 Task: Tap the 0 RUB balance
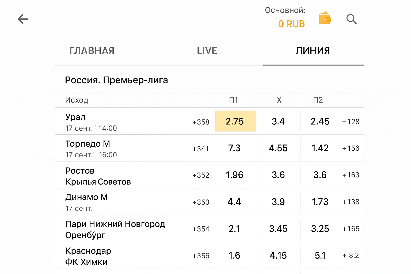click(x=291, y=24)
